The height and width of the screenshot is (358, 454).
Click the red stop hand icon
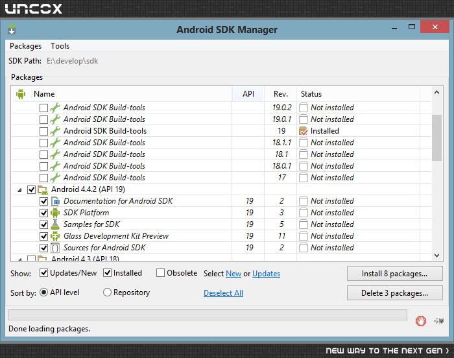pos(421,321)
